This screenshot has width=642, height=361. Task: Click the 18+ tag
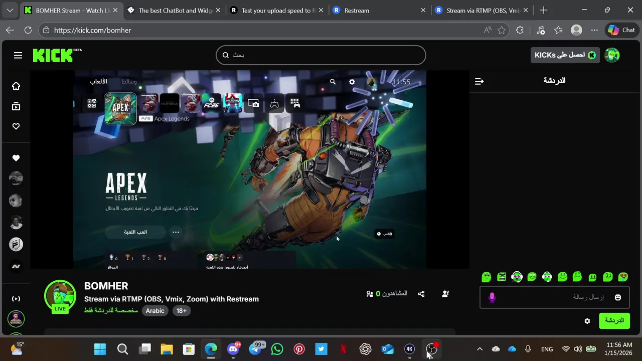tap(182, 311)
